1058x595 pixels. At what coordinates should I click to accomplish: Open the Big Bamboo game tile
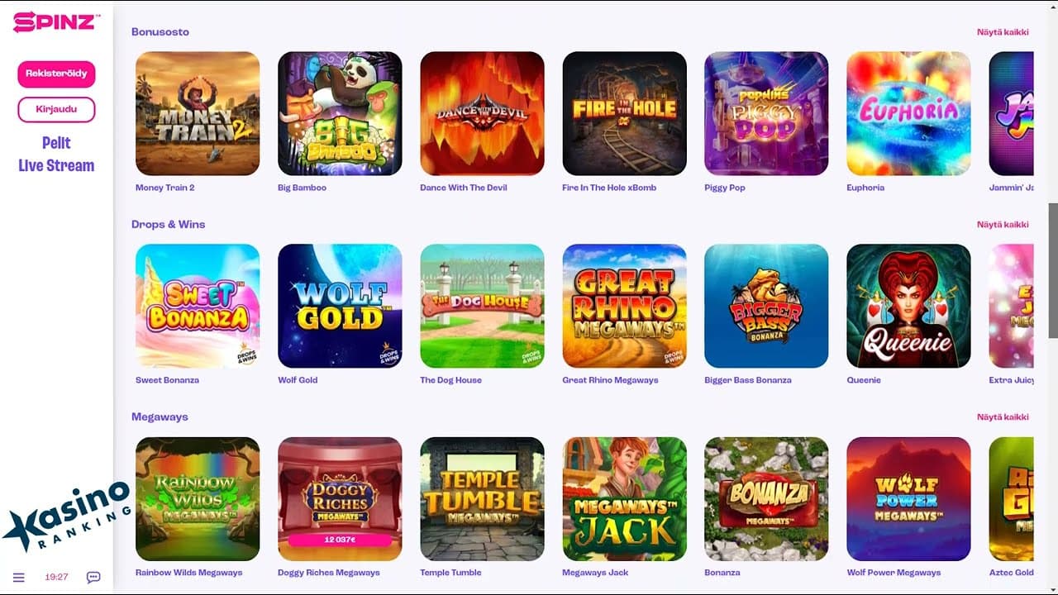[x=340, y=113]
